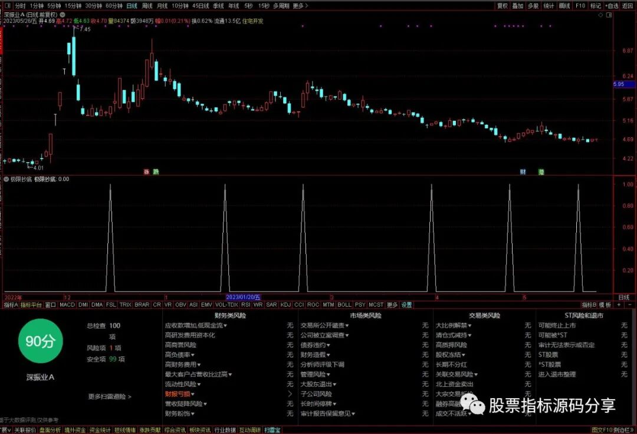Click the diamond icon at chart top-right
The height and width of the screenshot is (434, 637).
(600, 15)
